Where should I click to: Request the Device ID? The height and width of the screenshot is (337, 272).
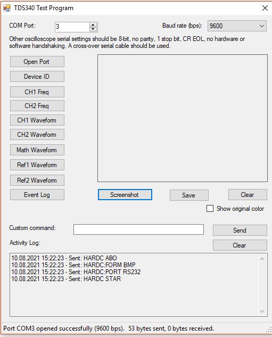(37, 77)
